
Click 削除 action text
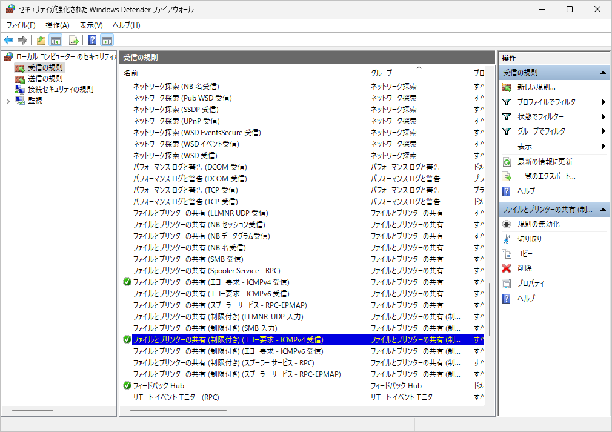pyautogui.click(x=525, y=268)
